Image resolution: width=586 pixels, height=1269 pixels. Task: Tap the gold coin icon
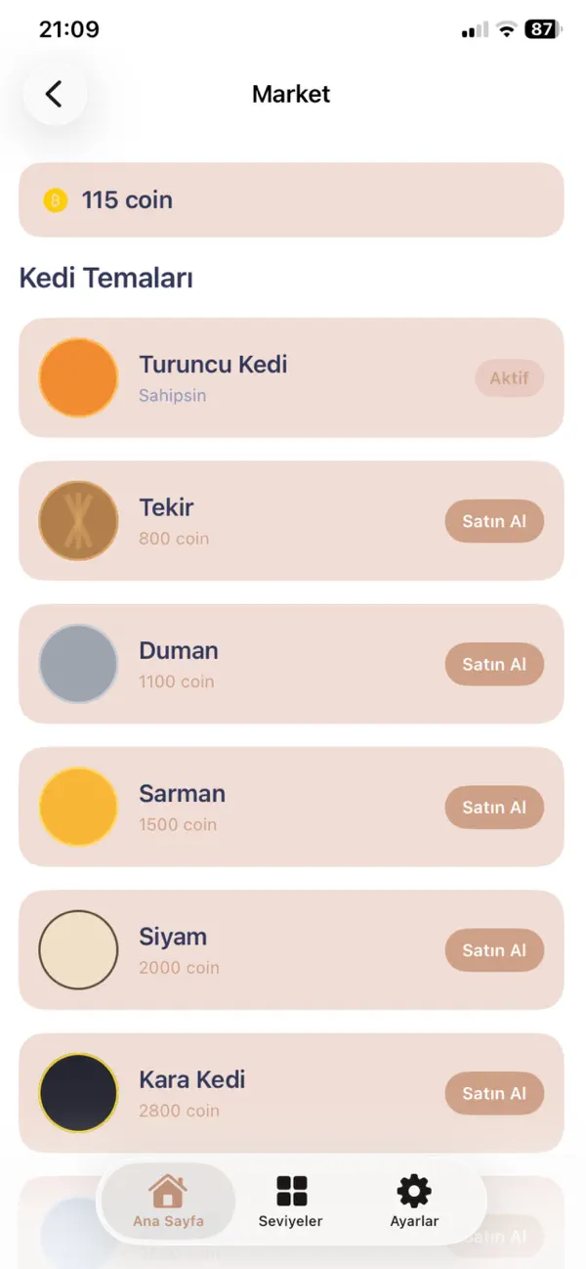click(55, 200)
